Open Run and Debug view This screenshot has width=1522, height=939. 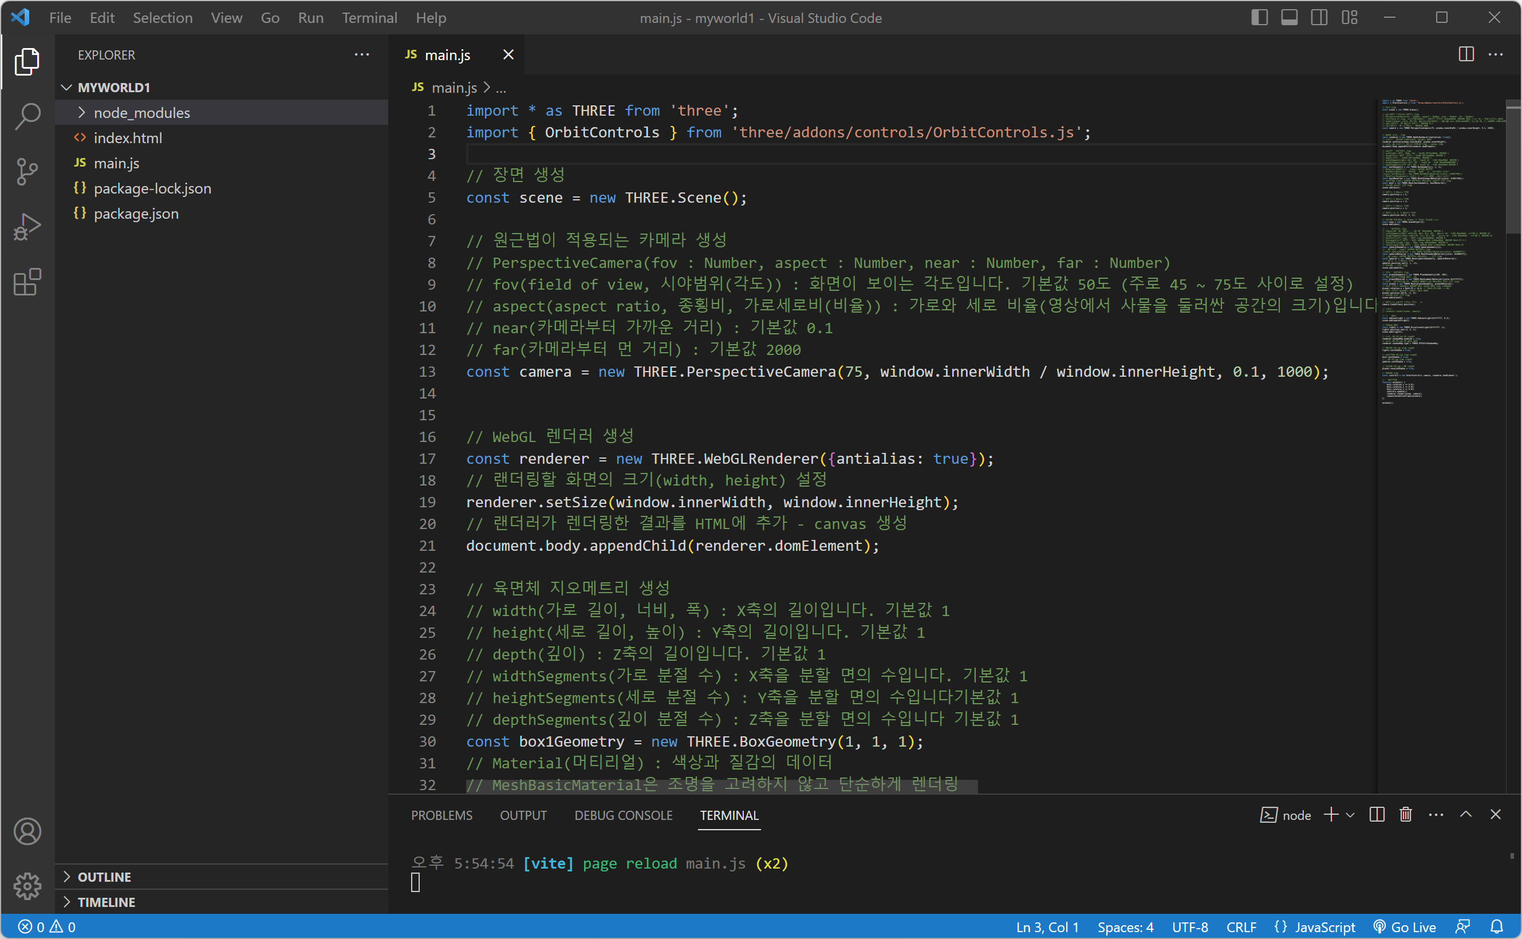point(27,227)
